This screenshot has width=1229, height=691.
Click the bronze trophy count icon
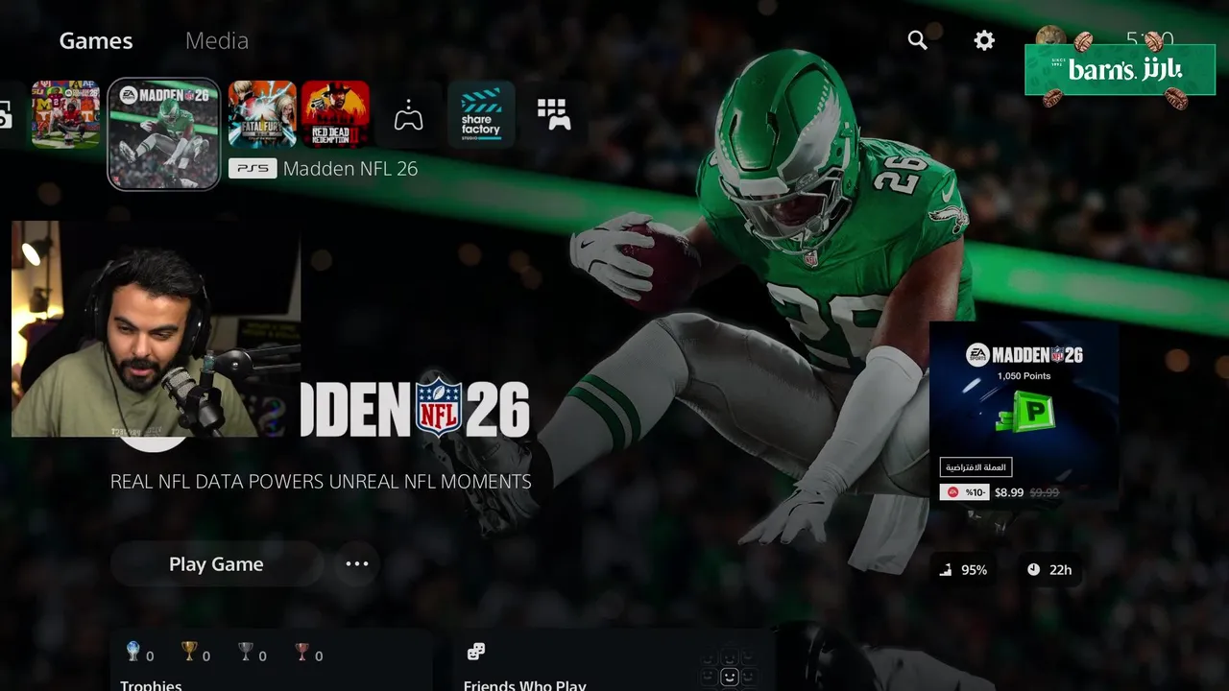(x=302, y=653)
